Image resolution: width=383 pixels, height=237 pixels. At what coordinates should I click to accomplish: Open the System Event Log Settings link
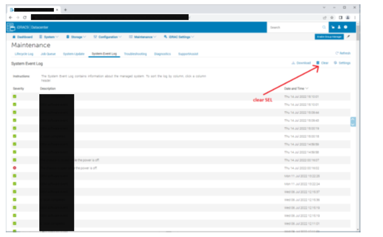pos(342,63)
